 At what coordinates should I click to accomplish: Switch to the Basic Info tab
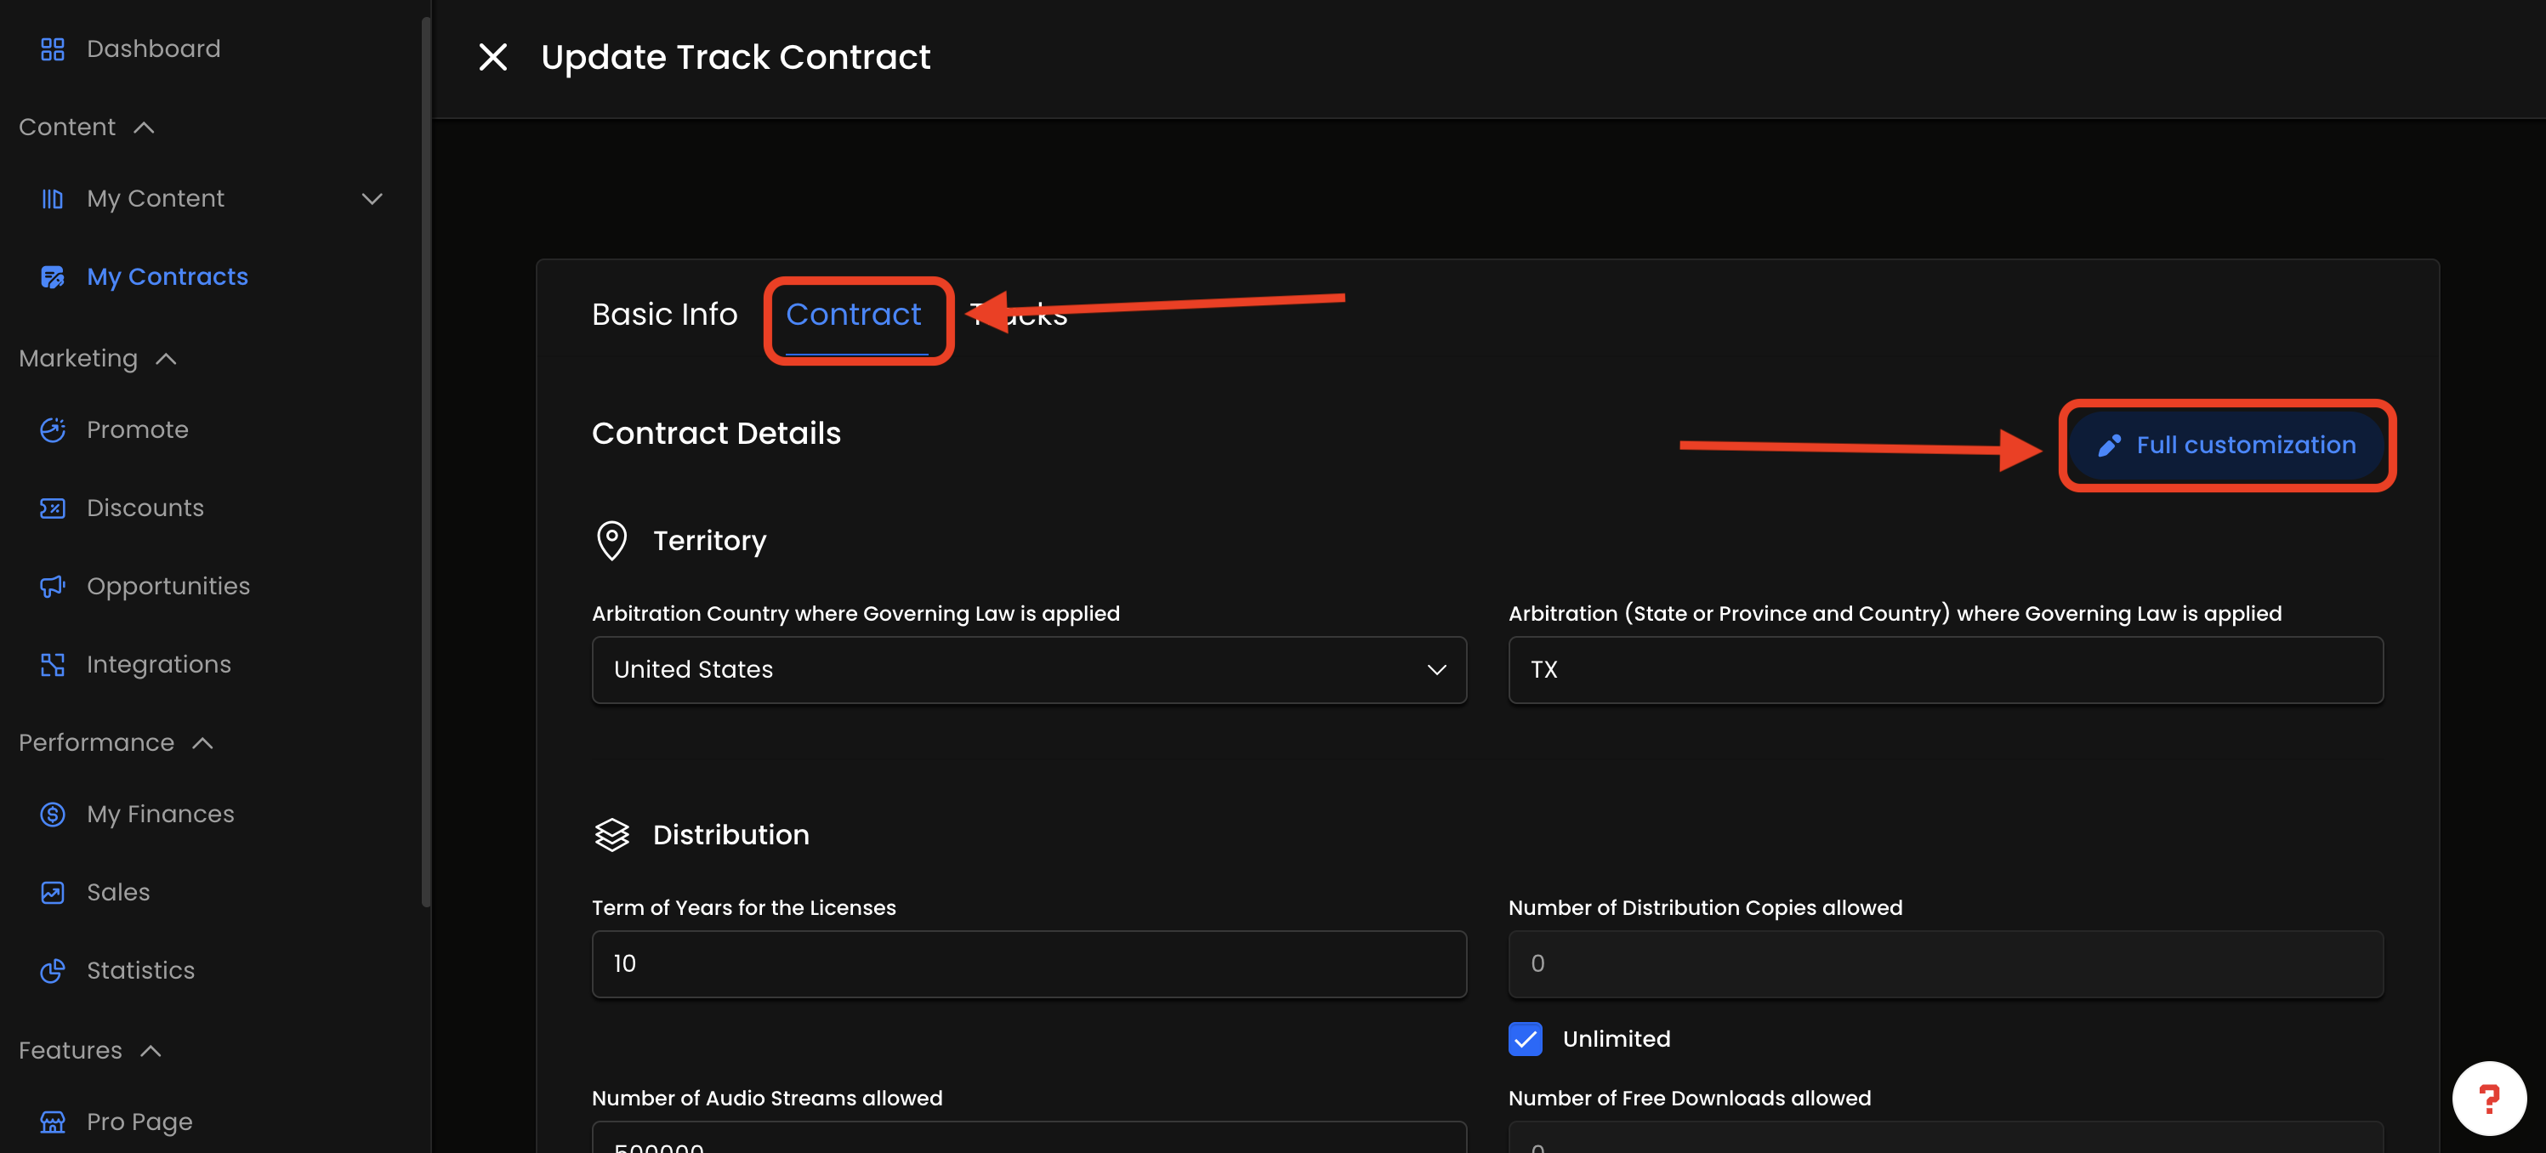[x=664, y=315]
